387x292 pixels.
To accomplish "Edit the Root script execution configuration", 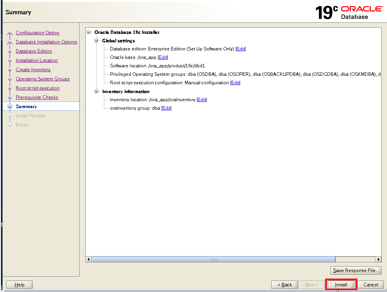I will 235,82.
